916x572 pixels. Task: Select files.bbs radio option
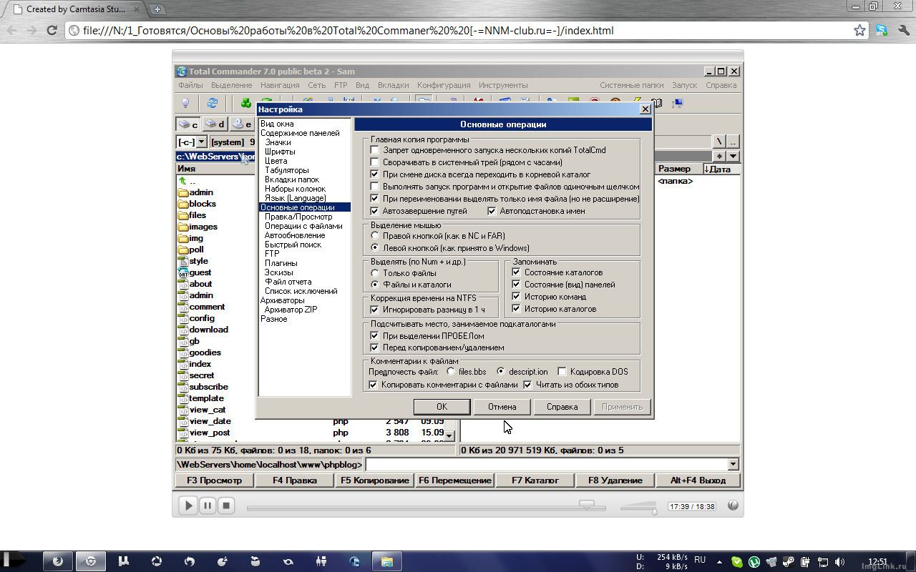point(450,372)
